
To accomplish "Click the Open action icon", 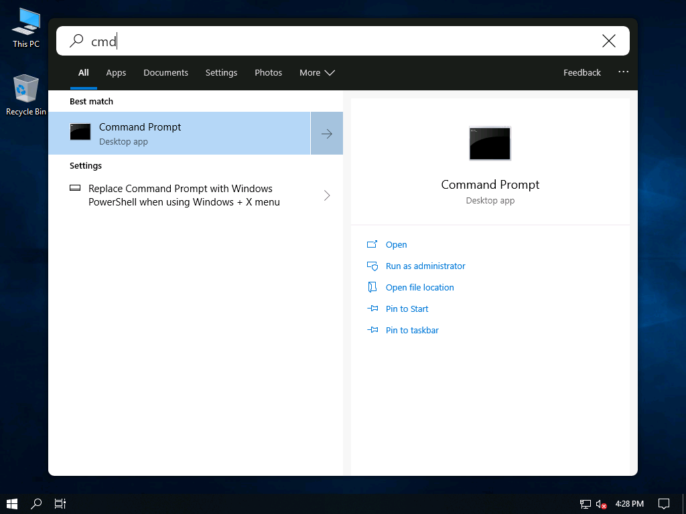I will point(372,244).
